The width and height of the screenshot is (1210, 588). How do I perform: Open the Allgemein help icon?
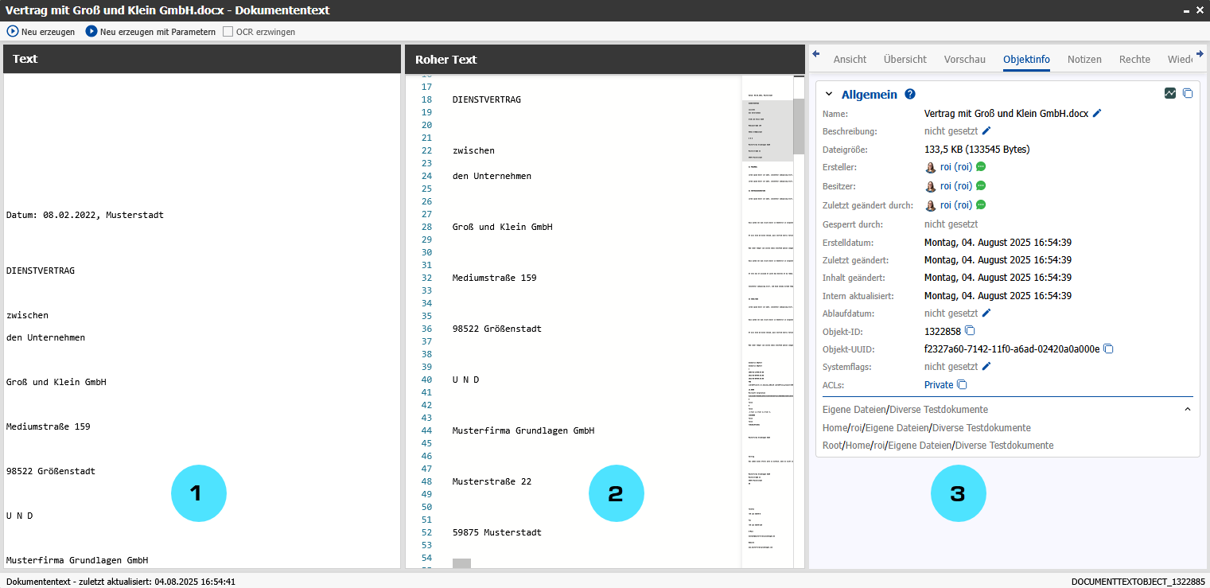click(910, 94)
